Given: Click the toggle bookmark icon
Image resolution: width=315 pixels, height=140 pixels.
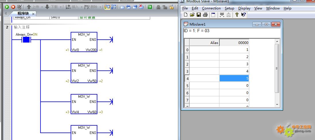Looking at the screenshot, I should point(122,7).
